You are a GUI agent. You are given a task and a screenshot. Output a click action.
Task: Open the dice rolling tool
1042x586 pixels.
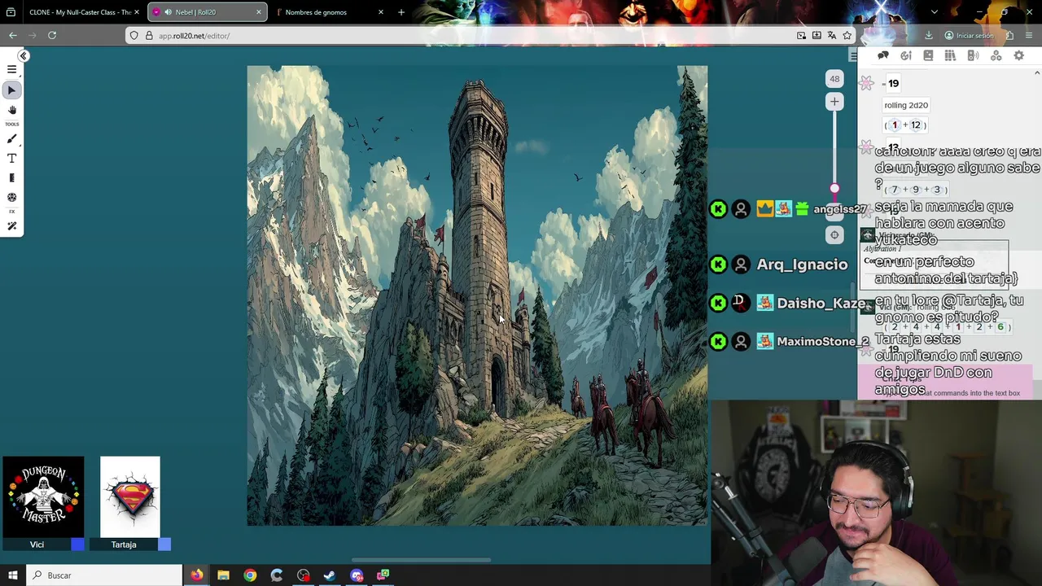pos(11,198)
